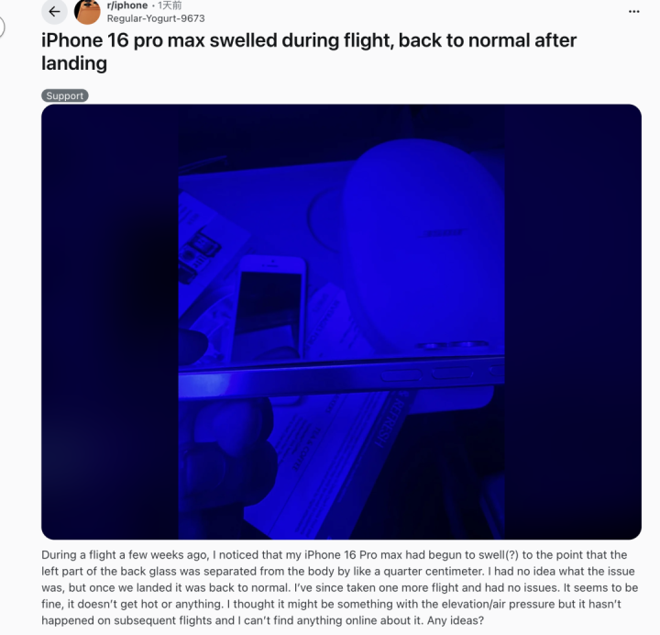
Task: Click the post title about iPhone swelling
Action: 309,51
